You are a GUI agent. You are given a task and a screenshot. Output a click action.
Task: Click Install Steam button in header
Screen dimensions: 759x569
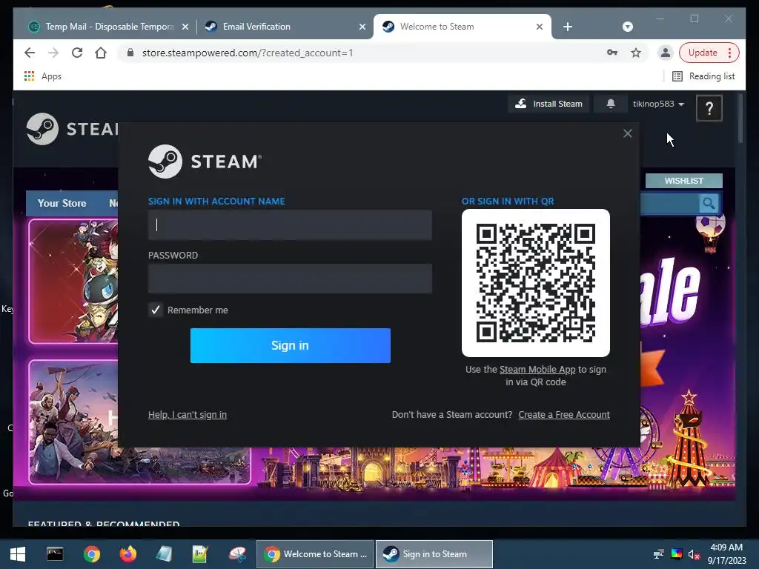(548, 104)
